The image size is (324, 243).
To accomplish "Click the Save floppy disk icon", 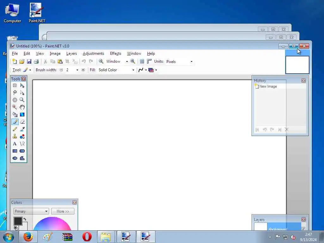I will pos(29,61).
